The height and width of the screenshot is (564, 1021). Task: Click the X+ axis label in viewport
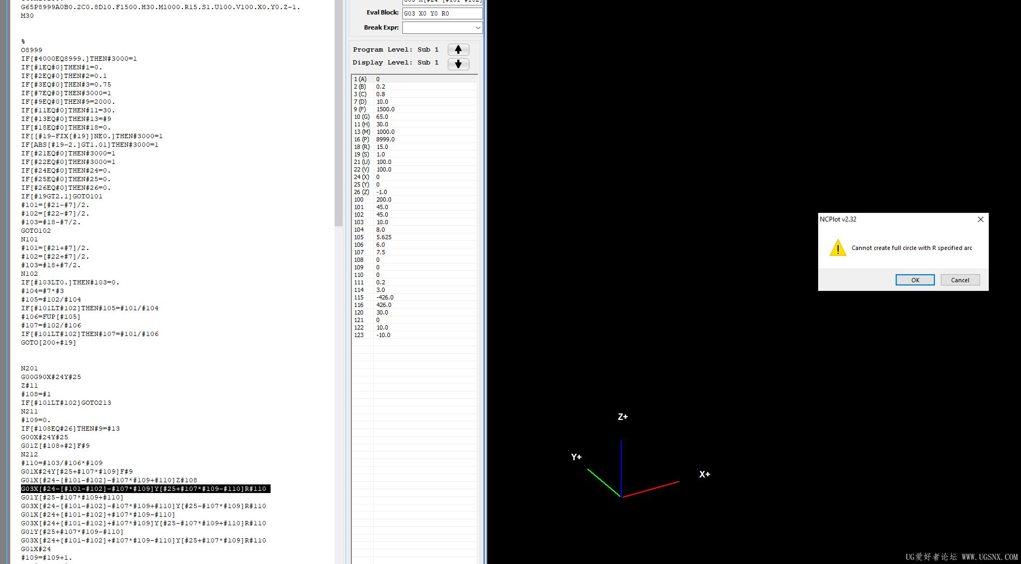[x=705, y=474]
